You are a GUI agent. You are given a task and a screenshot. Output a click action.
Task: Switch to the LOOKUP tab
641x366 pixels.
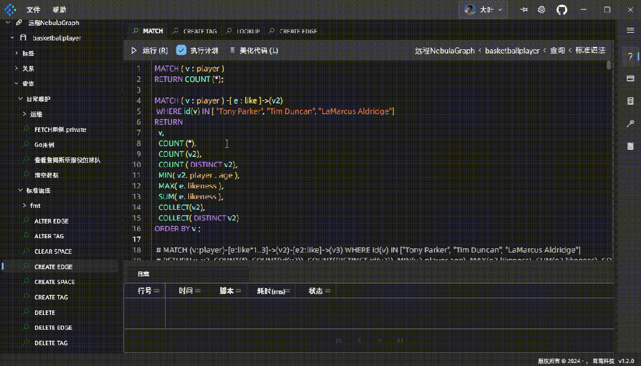pos(247,31)
